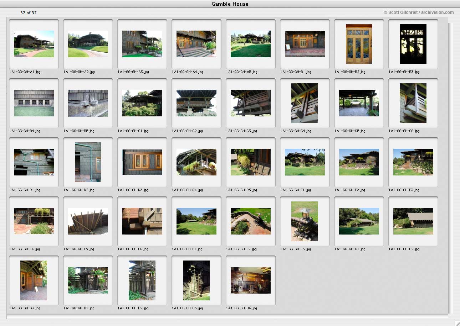The image size is (460, 326).
Task: Click filename label 1A1-GG-GH-D1.jpg
Action: (x=25, y=190)
